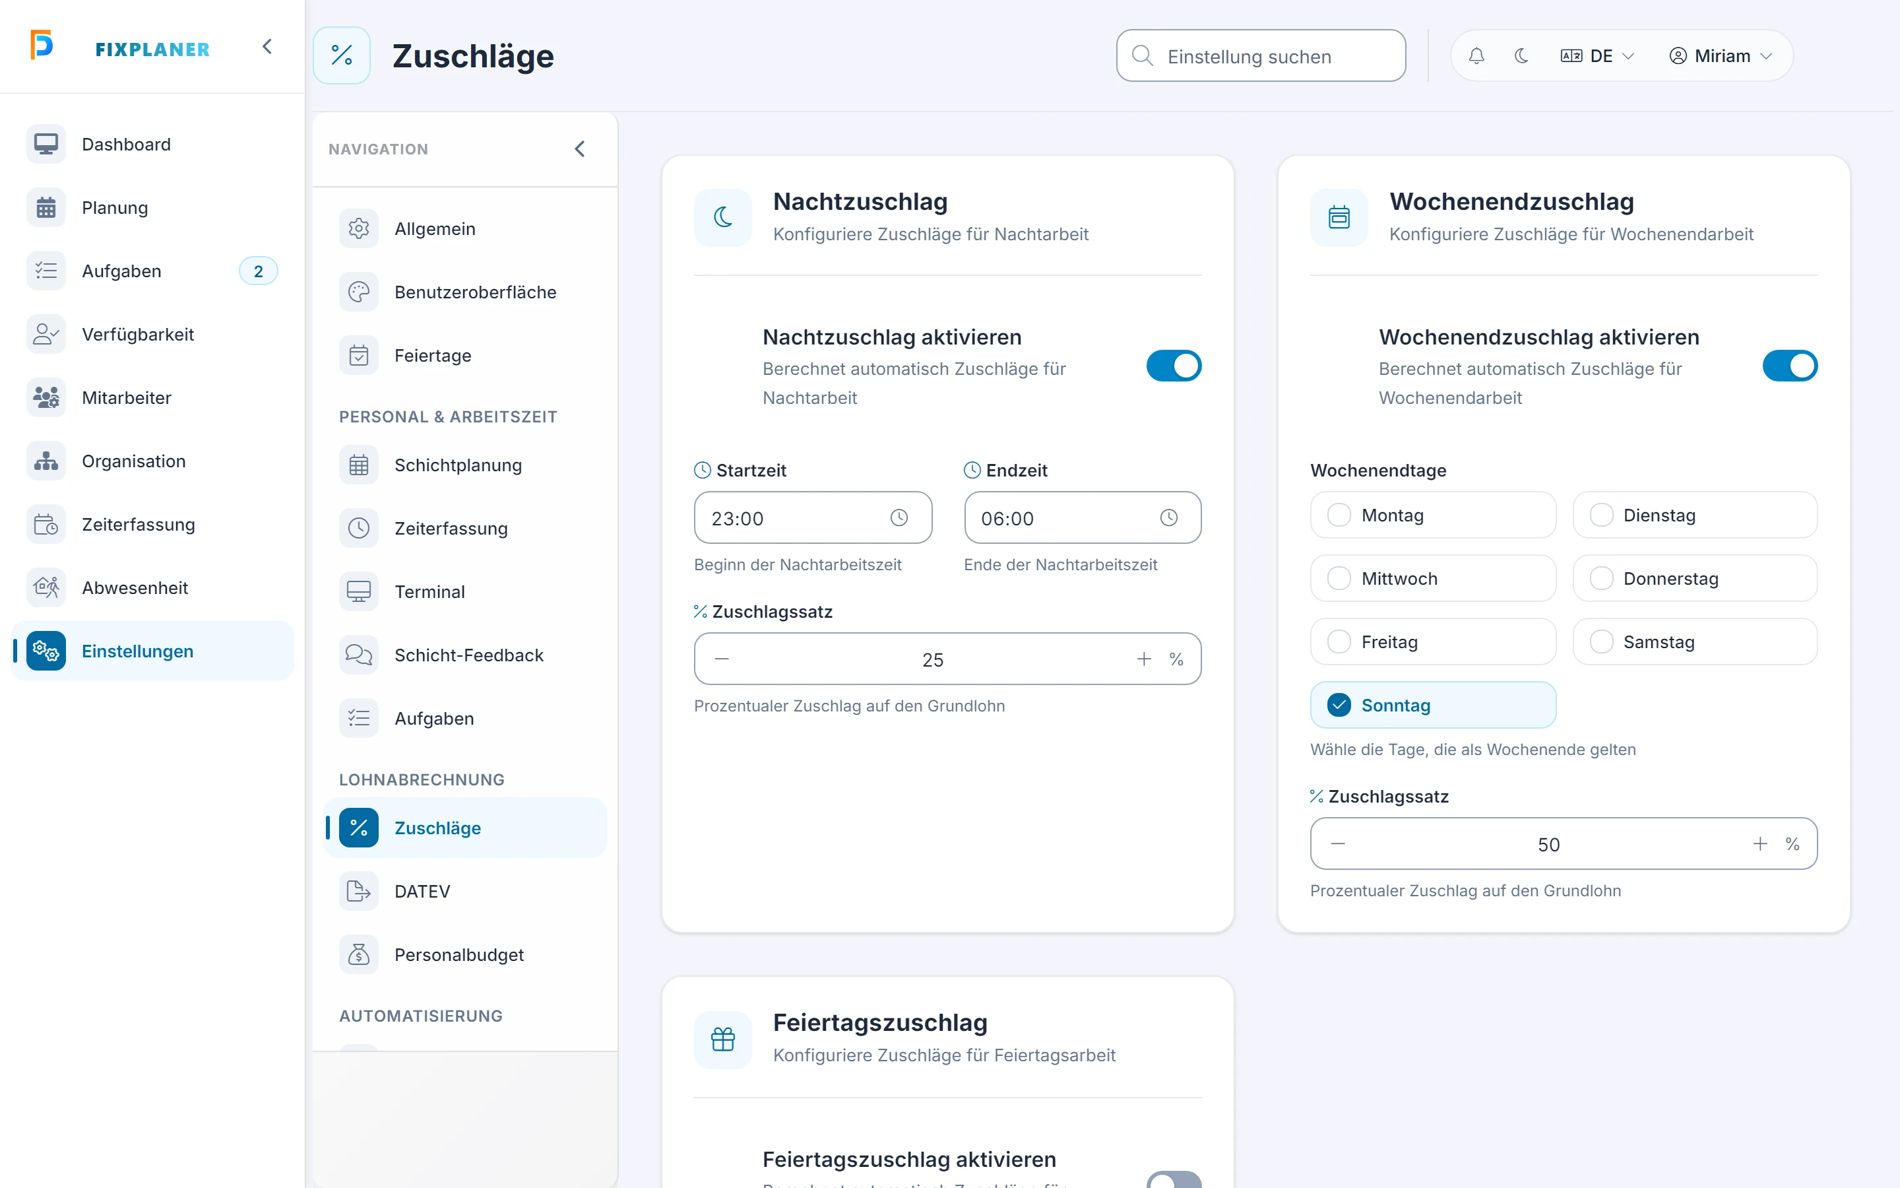Click the Schicht-Feedback chat icon
The height and width of the screenshot is (1188, 1900).
tap(359, 655)
